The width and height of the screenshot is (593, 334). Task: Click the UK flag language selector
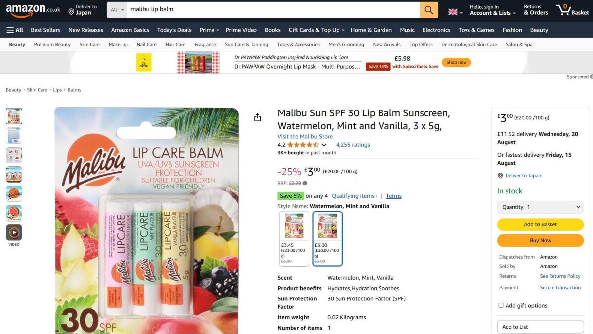(455, 12)
